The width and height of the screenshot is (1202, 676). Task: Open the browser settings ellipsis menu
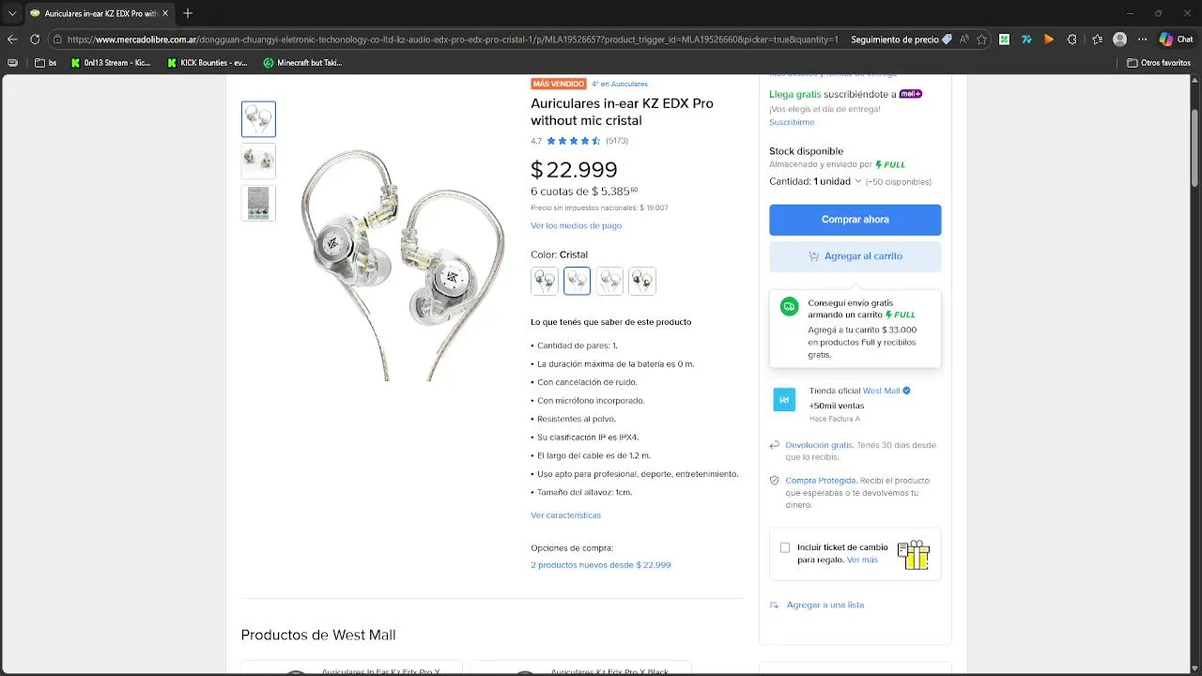1143,39
